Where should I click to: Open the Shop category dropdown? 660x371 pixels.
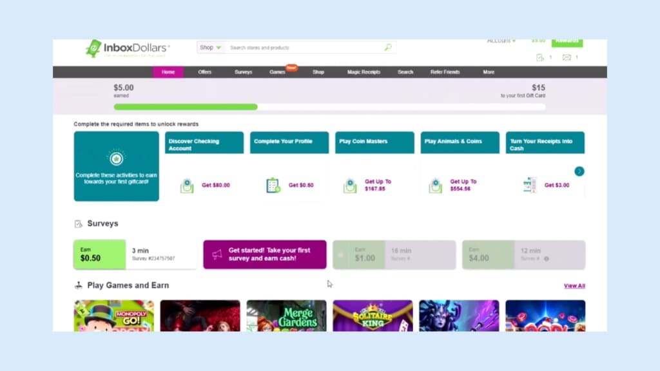click(x=209, y=48)
